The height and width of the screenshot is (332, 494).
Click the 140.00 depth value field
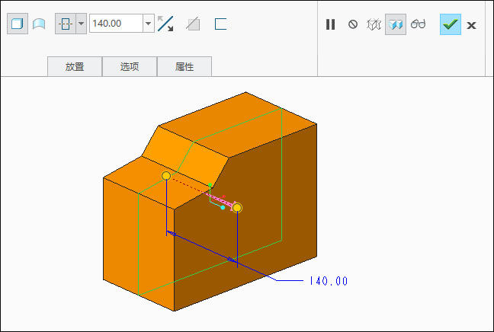116,24
